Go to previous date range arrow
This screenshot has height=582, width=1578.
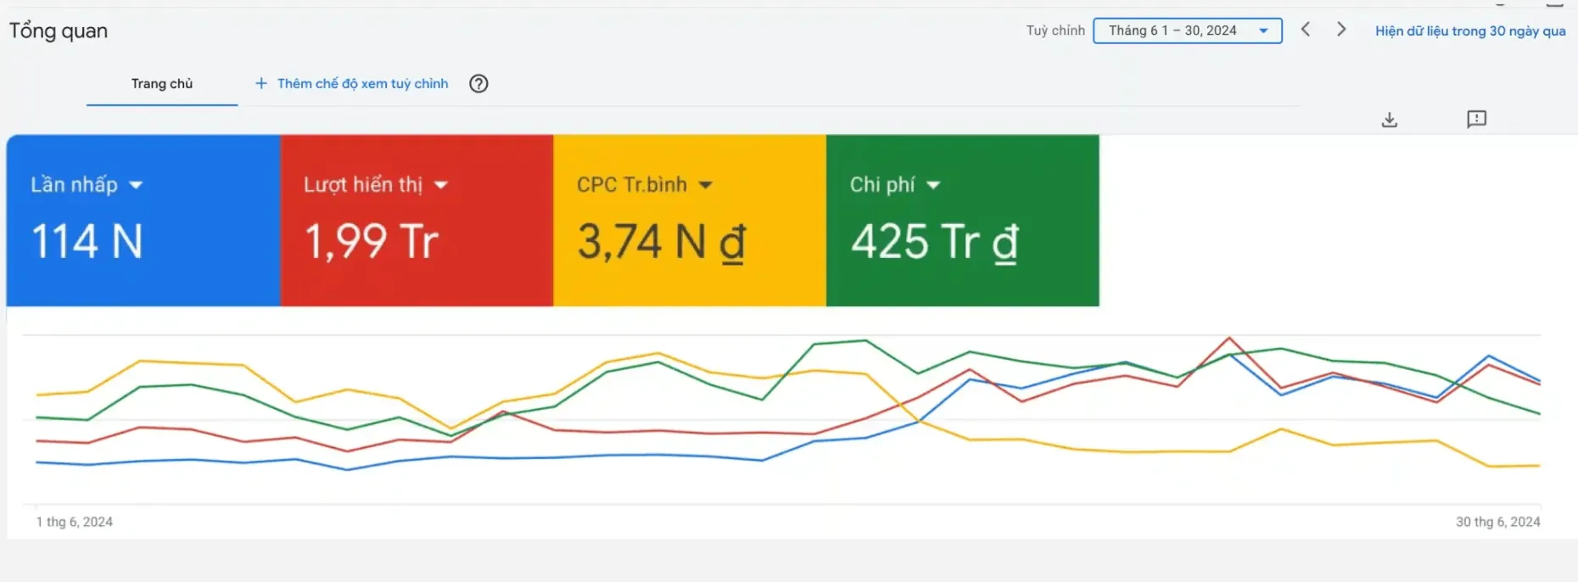[x=1306, y=30]
